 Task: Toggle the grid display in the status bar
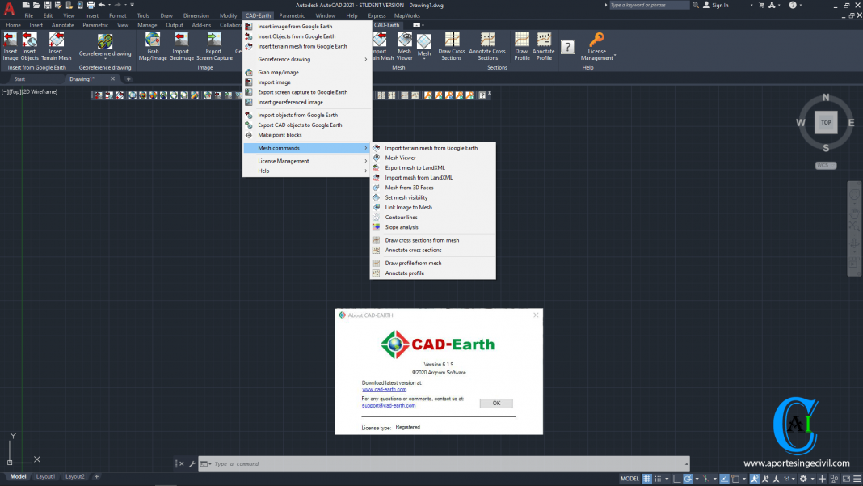tap(648, 478)
